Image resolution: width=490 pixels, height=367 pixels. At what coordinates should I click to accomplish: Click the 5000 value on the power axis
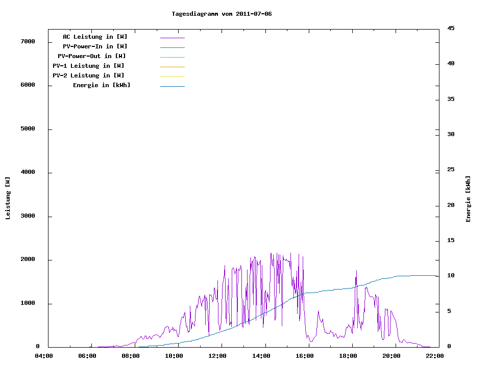(28, 128)
